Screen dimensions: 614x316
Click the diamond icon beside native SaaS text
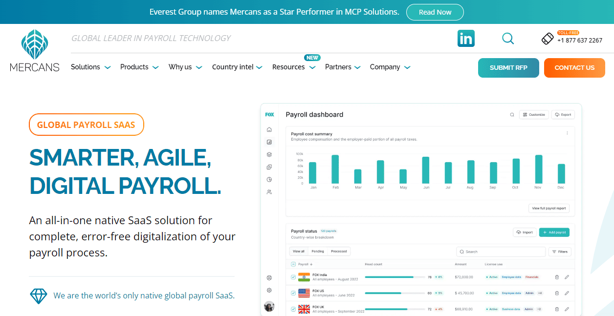coord(39,295)
